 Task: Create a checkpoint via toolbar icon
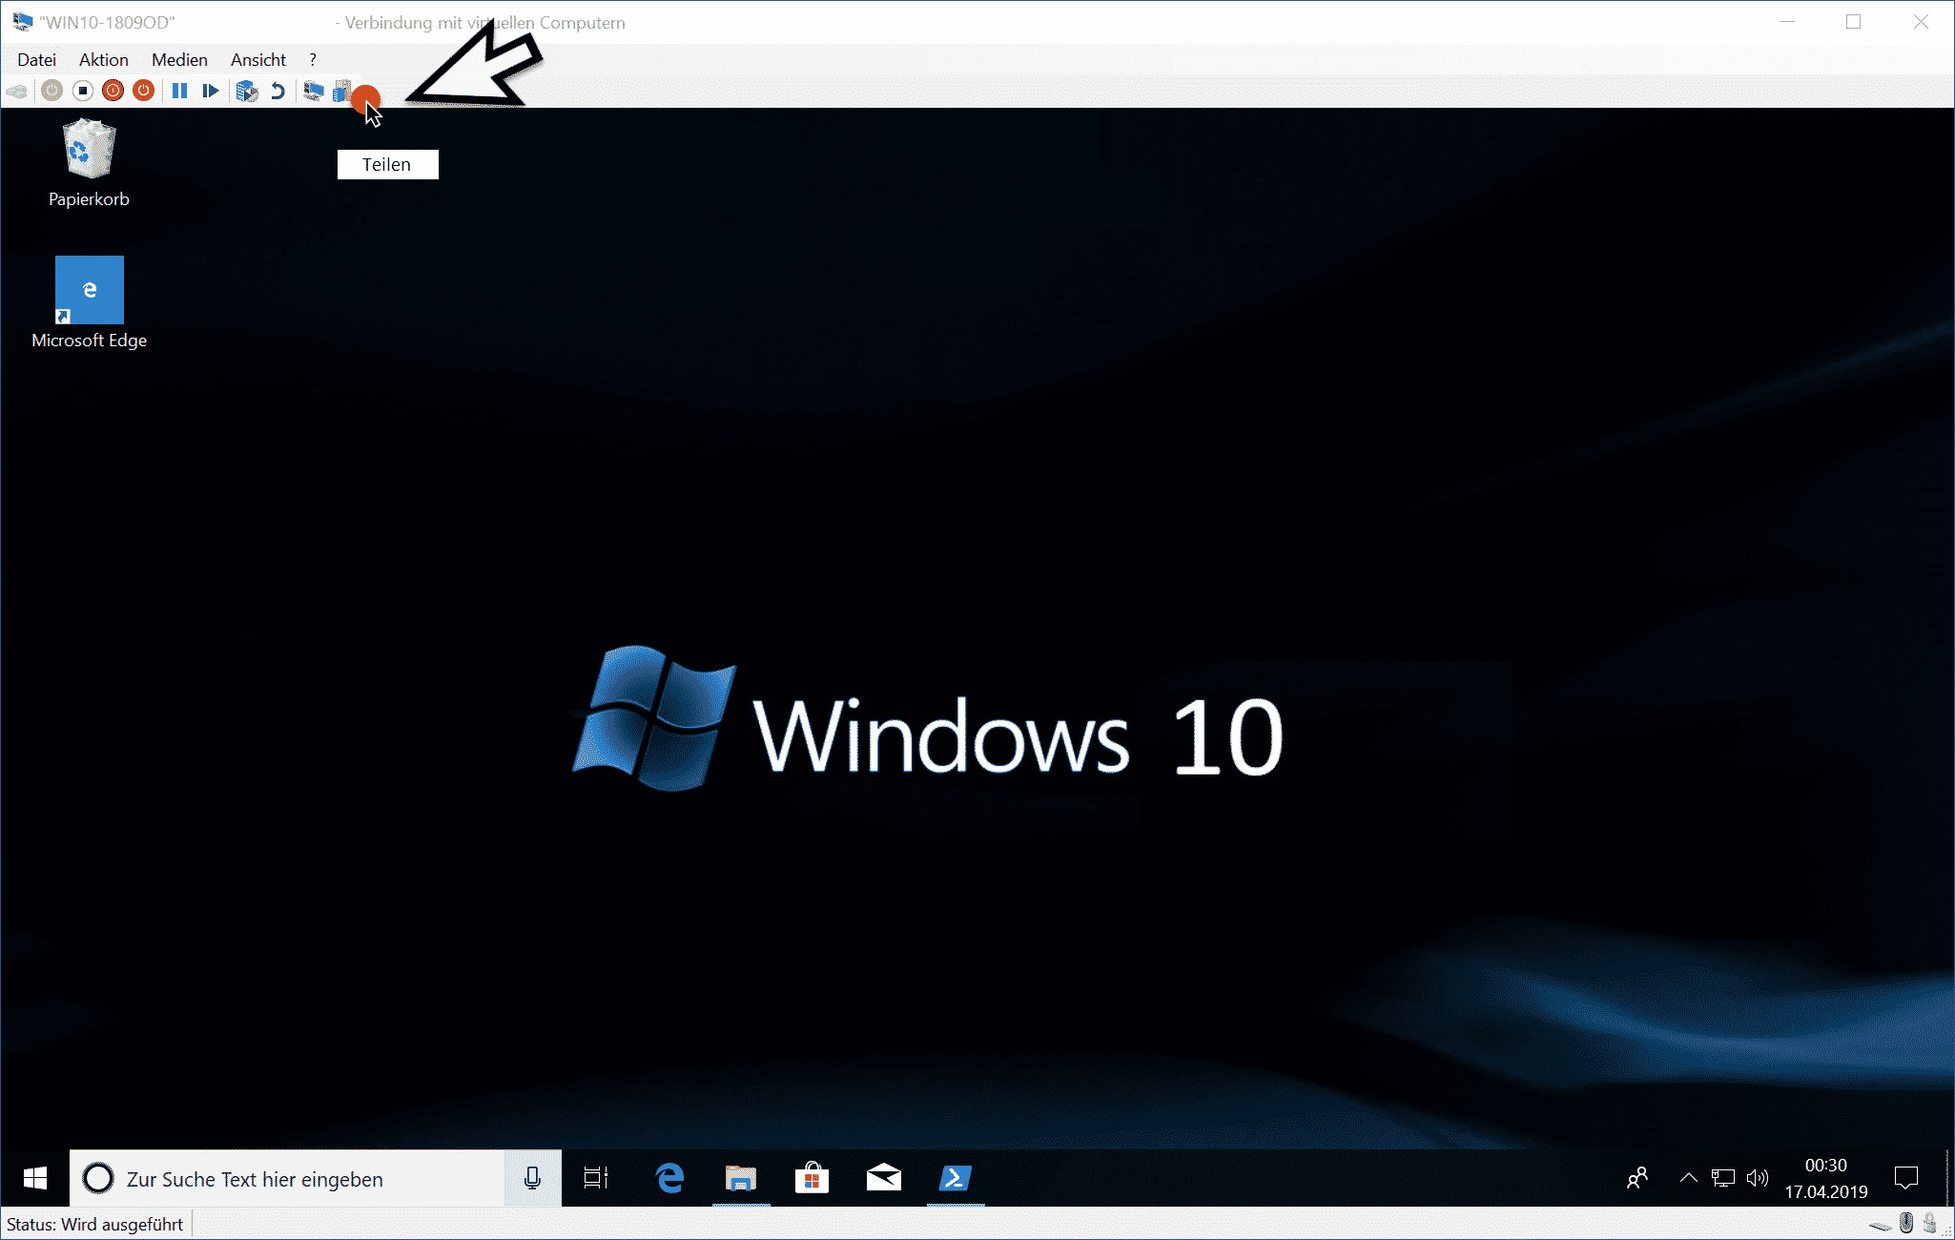click(247, 91)
